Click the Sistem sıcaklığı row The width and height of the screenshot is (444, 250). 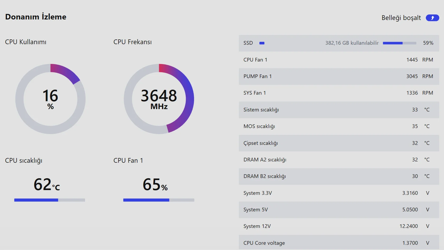coord(339,110)
